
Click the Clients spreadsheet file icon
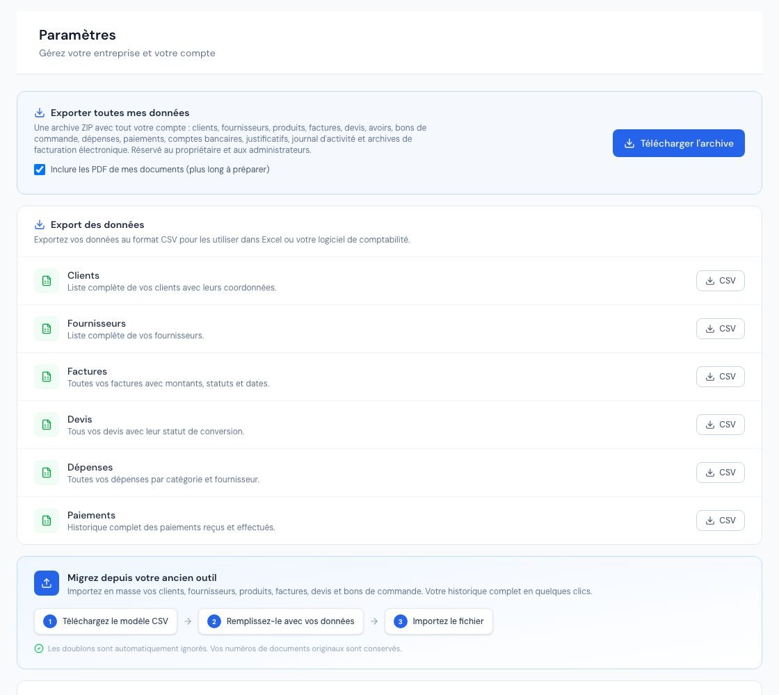coord(47,281)
